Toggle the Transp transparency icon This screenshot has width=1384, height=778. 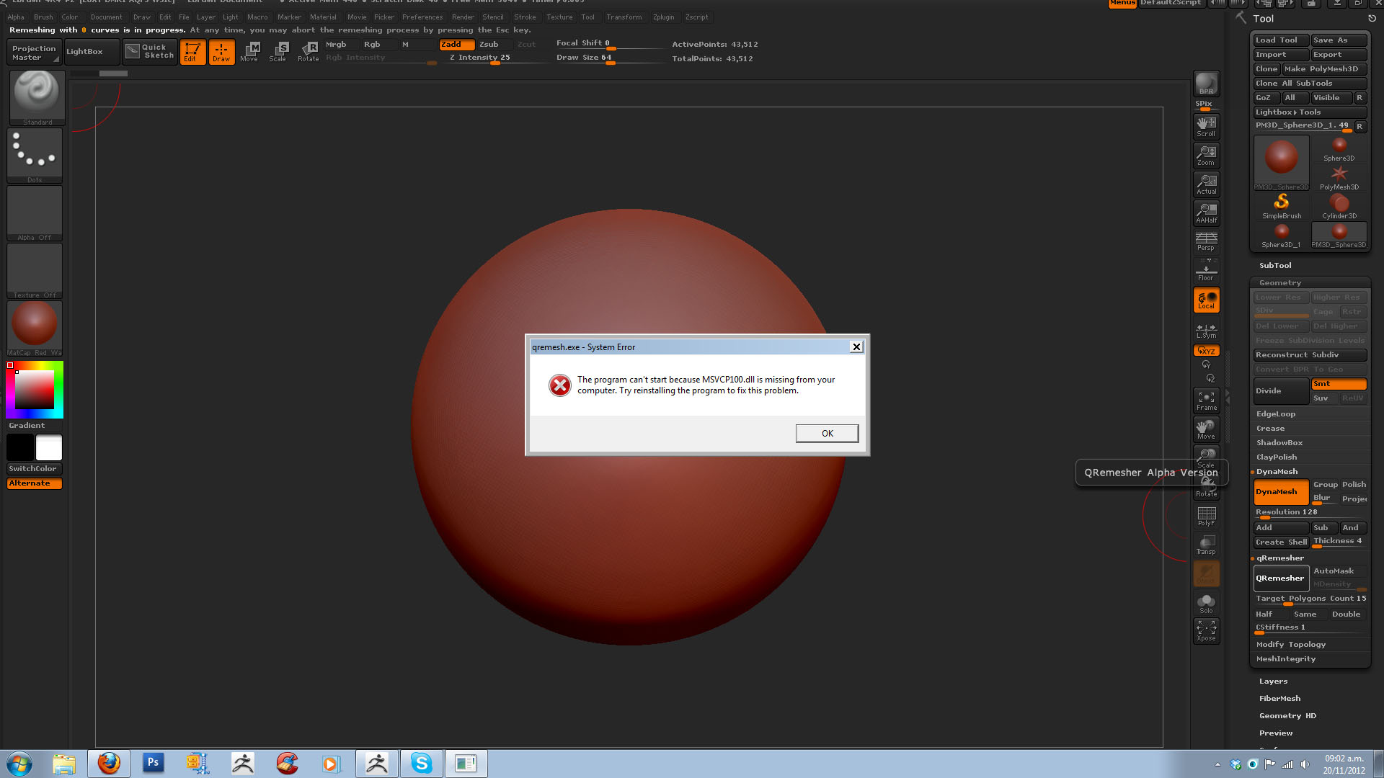pos(1206,545)
